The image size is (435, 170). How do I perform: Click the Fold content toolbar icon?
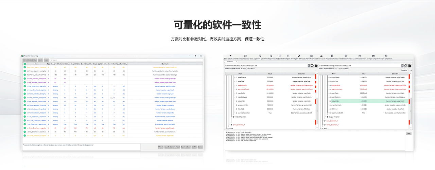click(279, 56)
